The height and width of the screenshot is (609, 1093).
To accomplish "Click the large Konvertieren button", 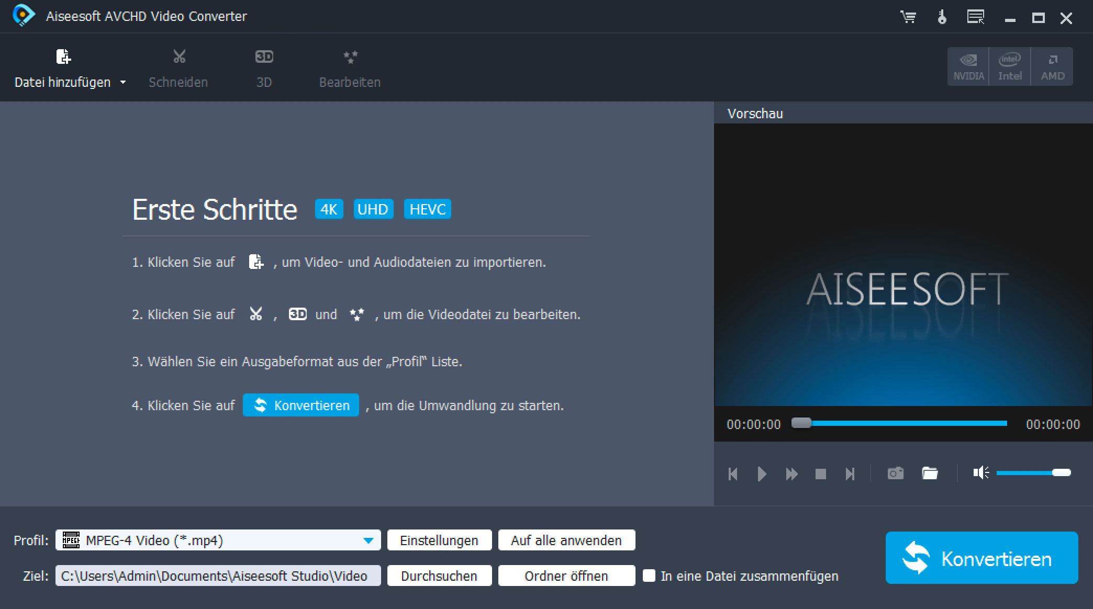I will pos(982,558).
